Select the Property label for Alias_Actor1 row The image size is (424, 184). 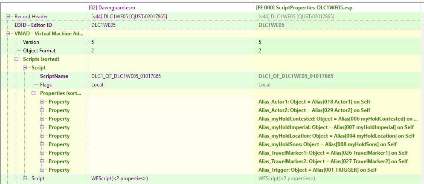(59, 102)
